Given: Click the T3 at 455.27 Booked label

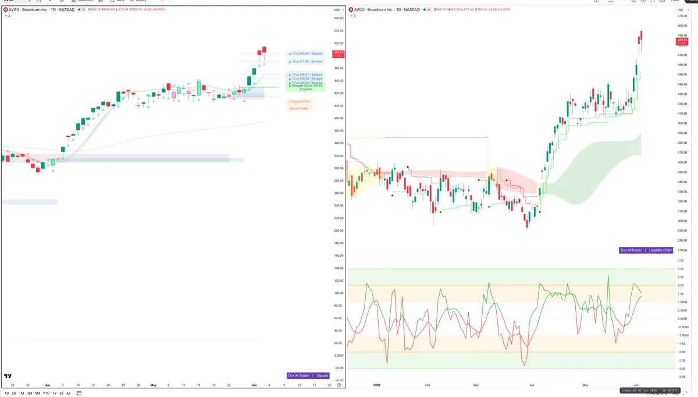Looking at the screenshot, I should point(305,75).
